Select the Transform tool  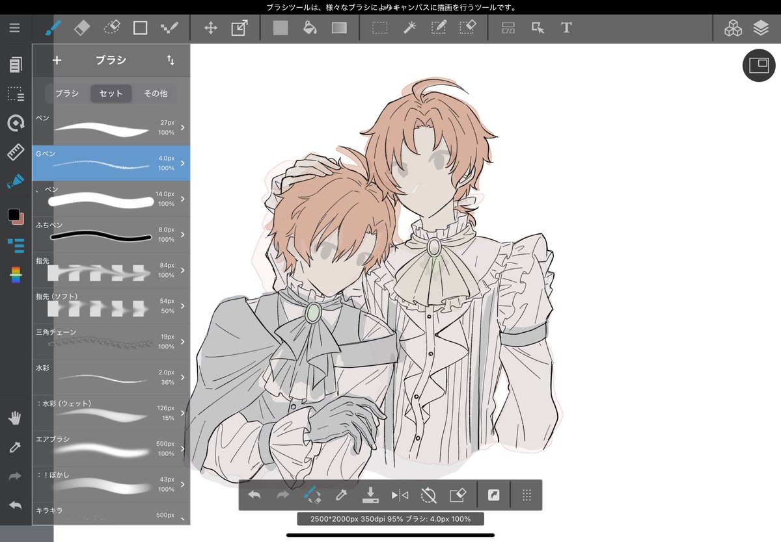[239, 28]
